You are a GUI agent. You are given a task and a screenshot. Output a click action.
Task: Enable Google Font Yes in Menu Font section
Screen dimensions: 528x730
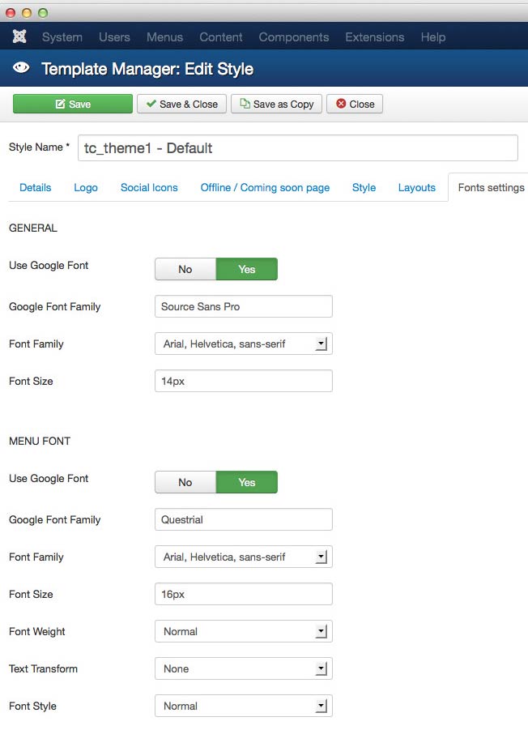(247, 482)
